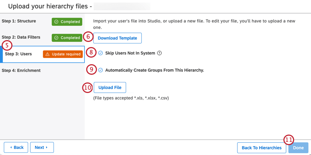The image size is (311, 155).
Task: Click Skip Users Not In System label
Action: tap(130, 53)
